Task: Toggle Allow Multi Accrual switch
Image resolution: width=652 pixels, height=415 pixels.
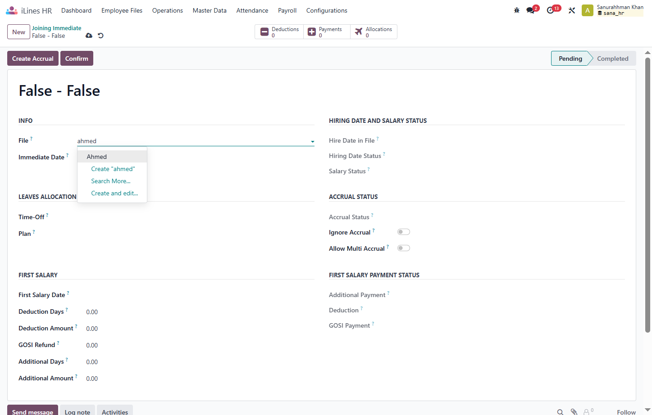Action: point(404,248)
